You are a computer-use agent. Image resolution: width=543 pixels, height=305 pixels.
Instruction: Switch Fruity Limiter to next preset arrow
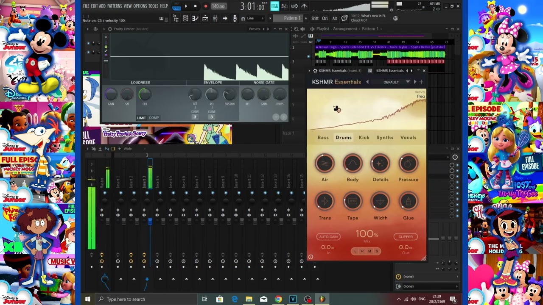(268, 29)
